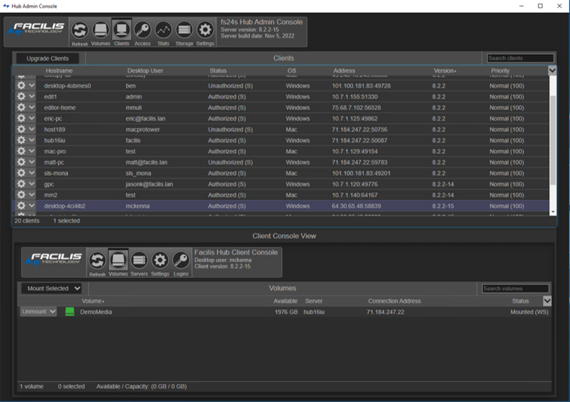
Task: Click Facilis Technology logo in Admin toolbar
Action: 36,30
